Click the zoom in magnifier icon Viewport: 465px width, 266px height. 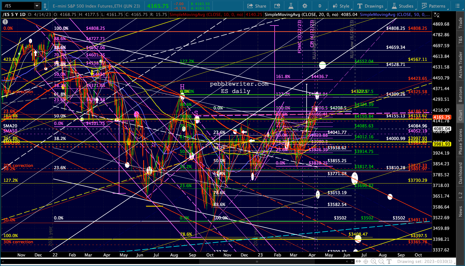(373, 262)
